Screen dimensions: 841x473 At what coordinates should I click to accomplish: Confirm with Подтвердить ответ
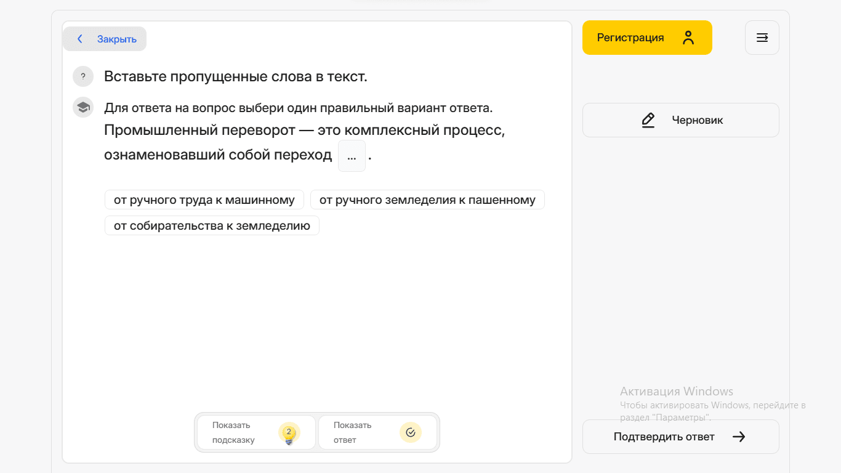click(x=664, y=437)
